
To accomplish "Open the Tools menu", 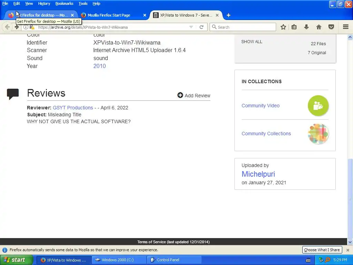I will point(83,3).
